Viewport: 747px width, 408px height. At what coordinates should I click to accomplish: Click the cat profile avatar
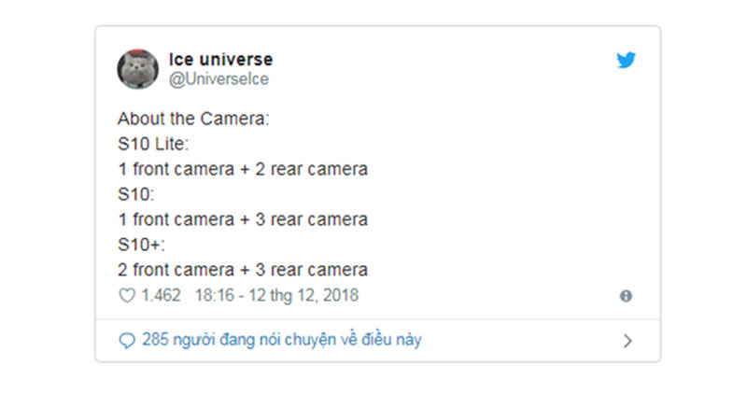click(x=137, y=69)
